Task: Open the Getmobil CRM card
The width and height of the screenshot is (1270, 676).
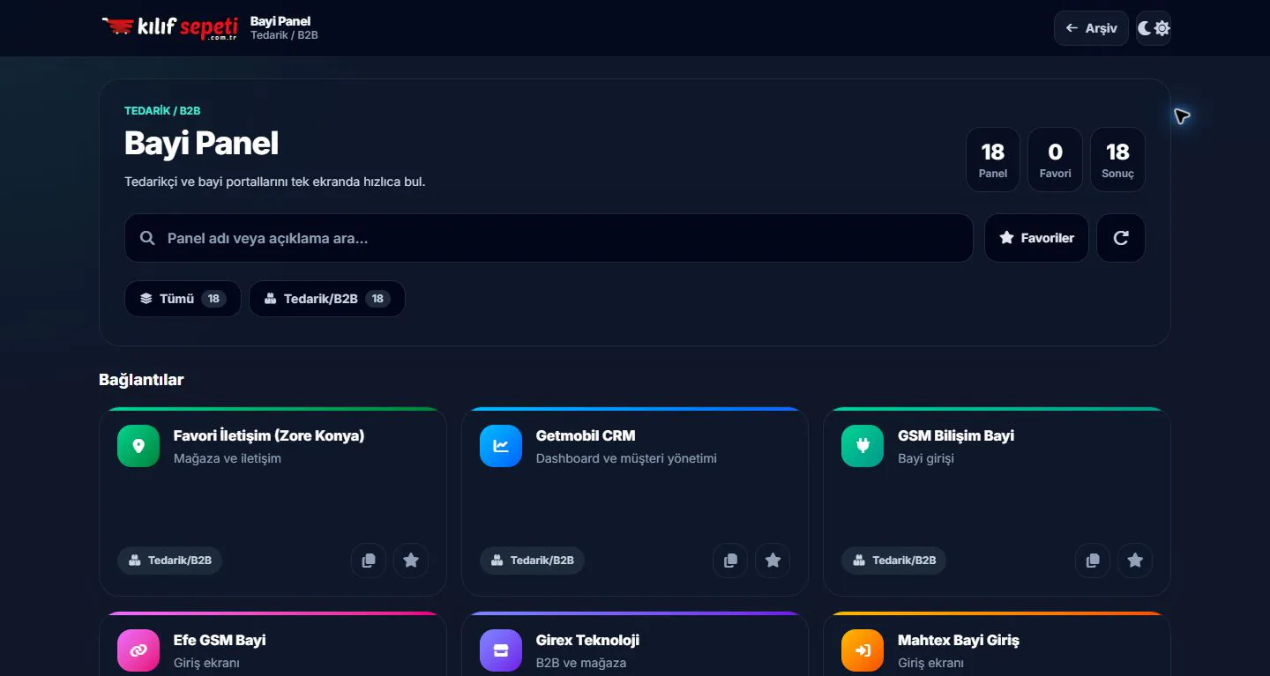Action: [635, 501]
